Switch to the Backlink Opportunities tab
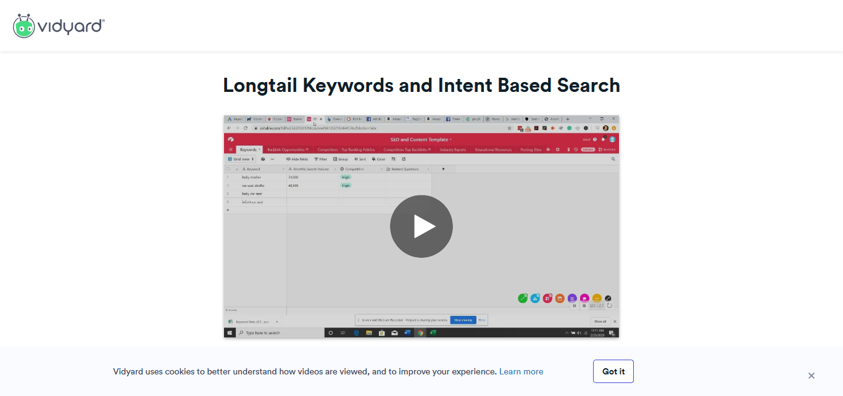This screenshot has width=843, height=396. pyautogui.click(x=288, y=149)
